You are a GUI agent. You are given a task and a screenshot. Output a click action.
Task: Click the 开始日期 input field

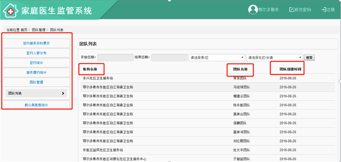pyautogui.click(x=116, y=57)
